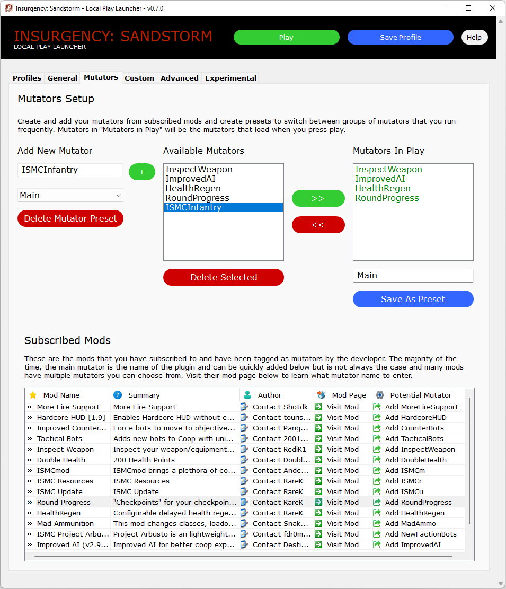Click the preset name field containing Main
The width and height of the screenshot is (506, 589).
413,275
